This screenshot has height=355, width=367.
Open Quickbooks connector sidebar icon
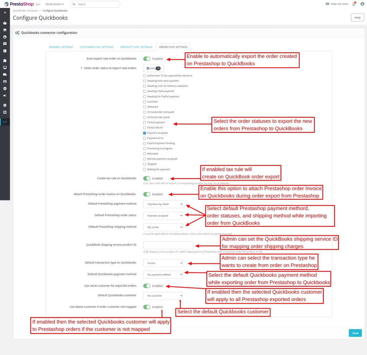tap(5, 122)
